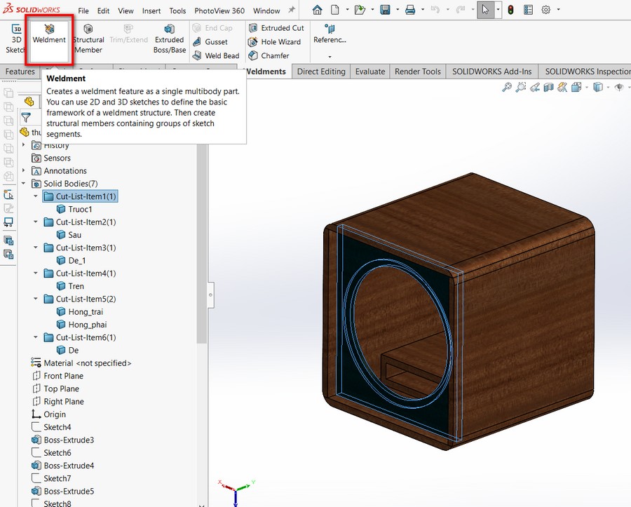Open the Options gear icon
The width and height of the screenshot is (631, 507).
coord(545,10)
